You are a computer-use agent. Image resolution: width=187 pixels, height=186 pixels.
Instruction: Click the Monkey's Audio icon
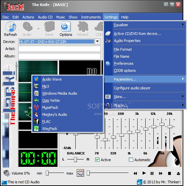pyautogui.click(x=36, y=114)
